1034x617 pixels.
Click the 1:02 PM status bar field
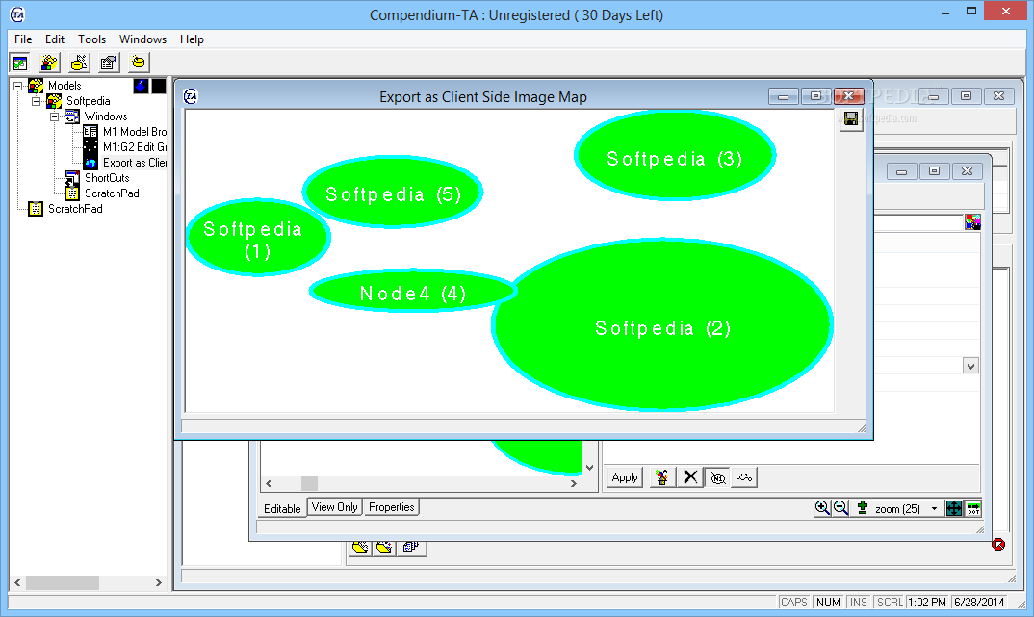pyautogui.click(x=927, y=602)
